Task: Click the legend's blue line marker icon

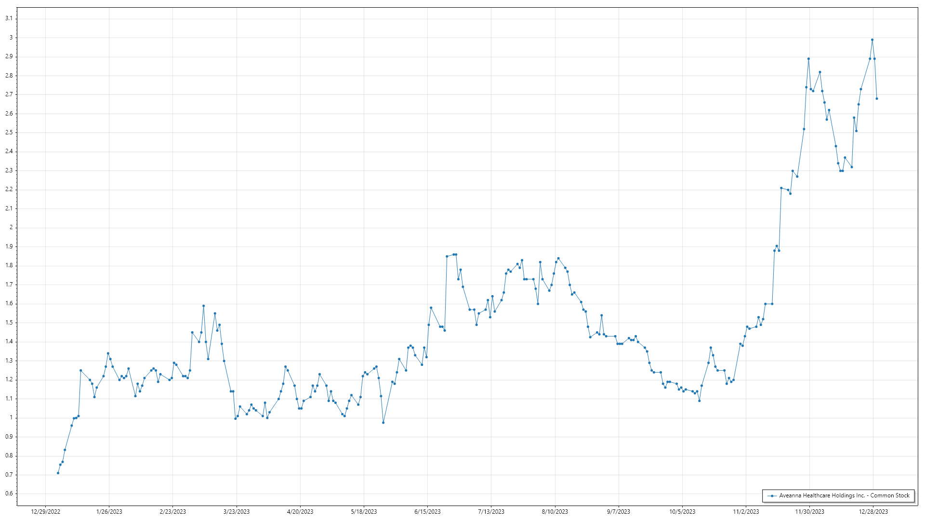Action: tap(772, 495)
